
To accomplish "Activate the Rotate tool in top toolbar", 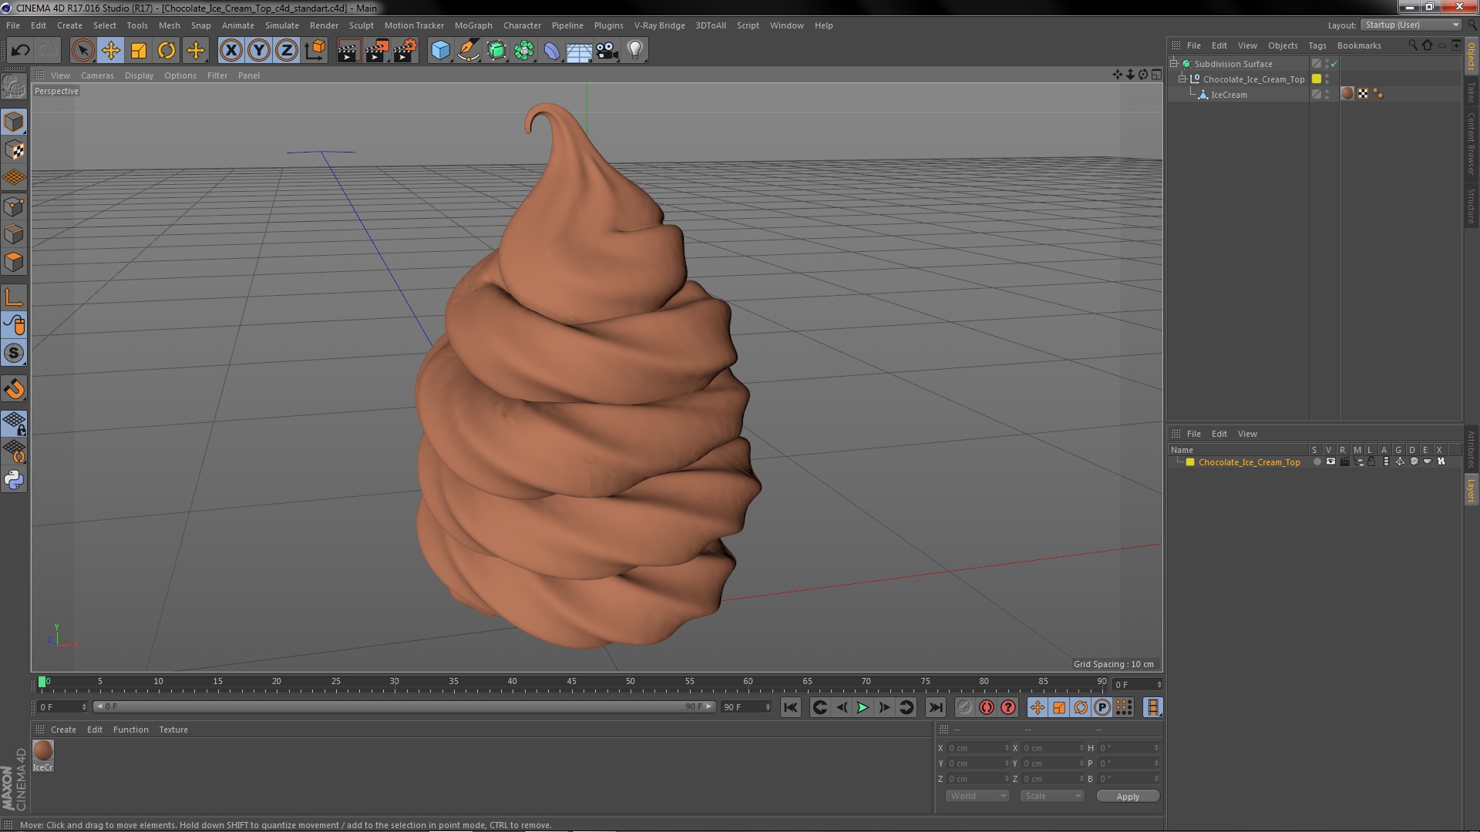I will (166, 51).
